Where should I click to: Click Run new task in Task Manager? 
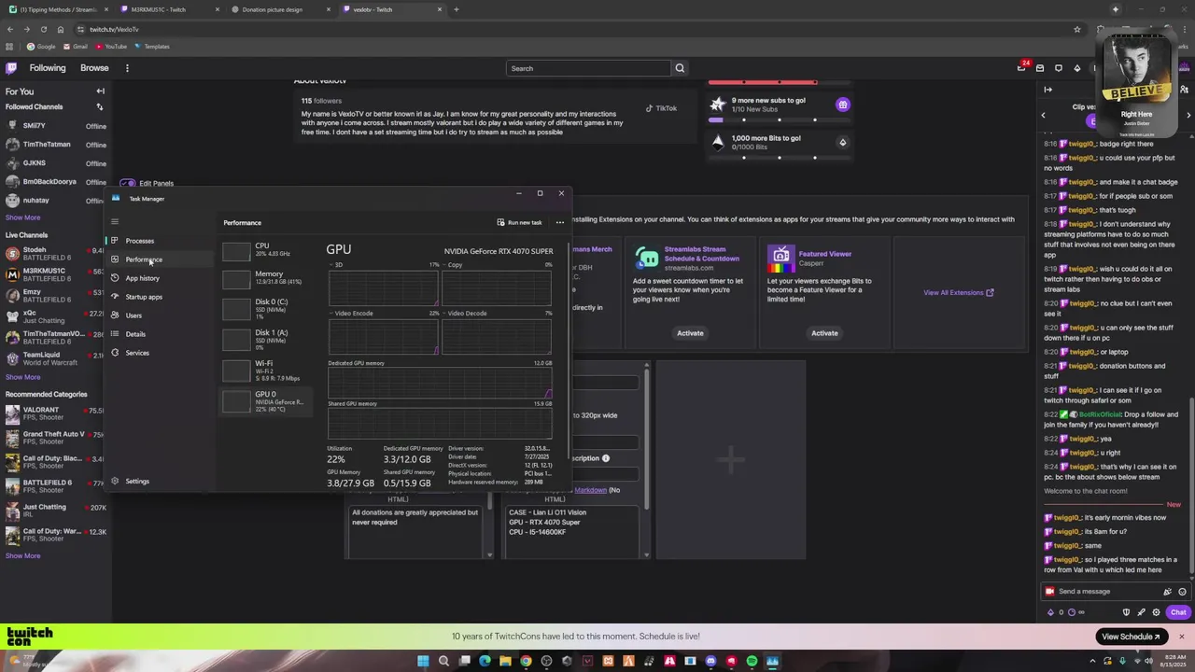click(519, 223)
